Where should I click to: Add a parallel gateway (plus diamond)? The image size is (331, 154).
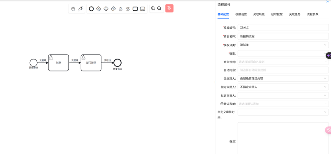[113, 9]
